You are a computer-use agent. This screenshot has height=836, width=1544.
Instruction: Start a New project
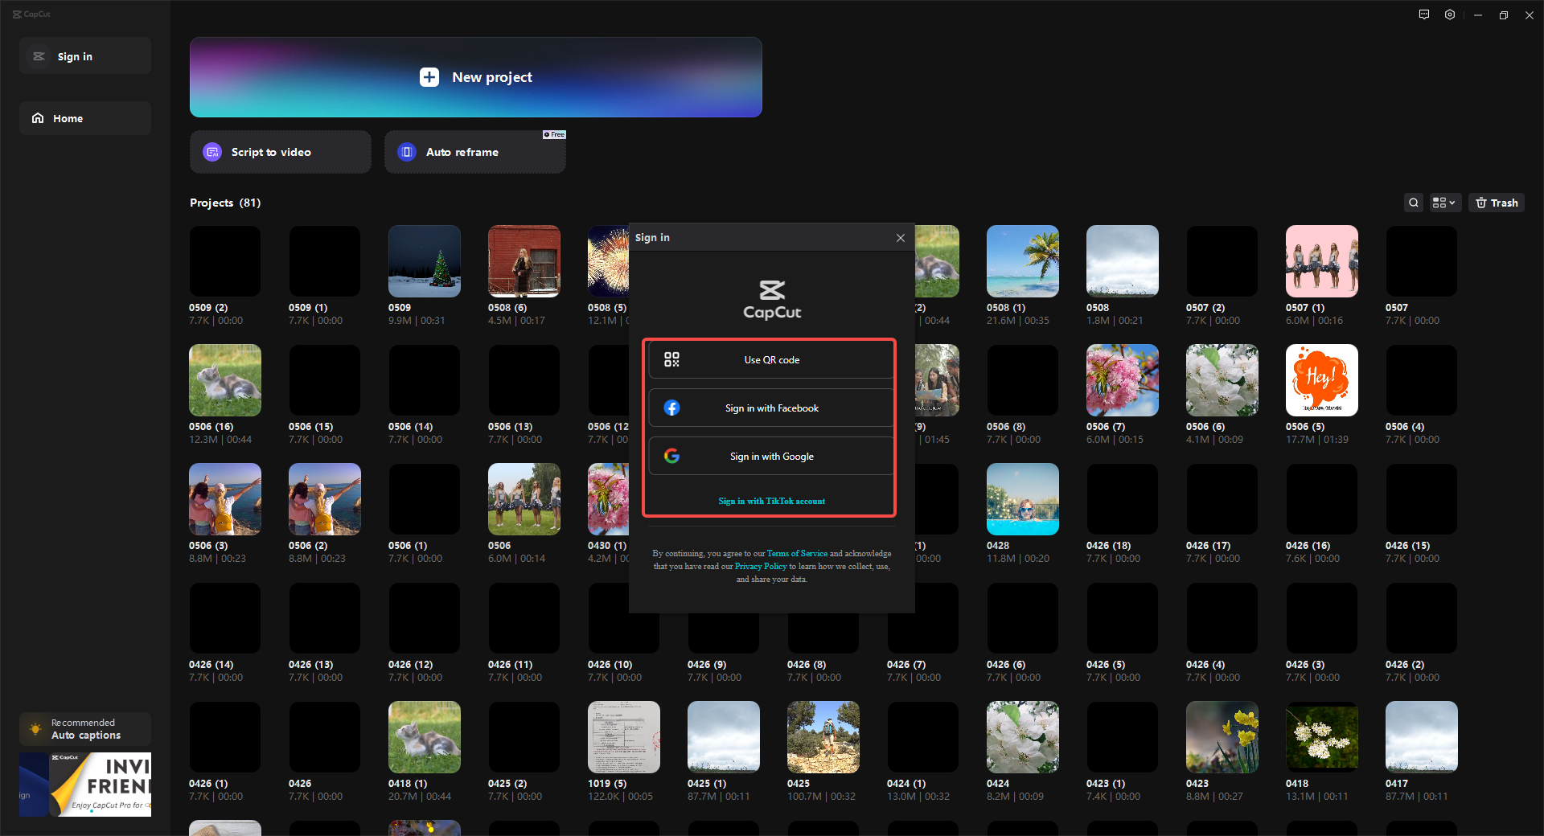[x=476, y=77]
